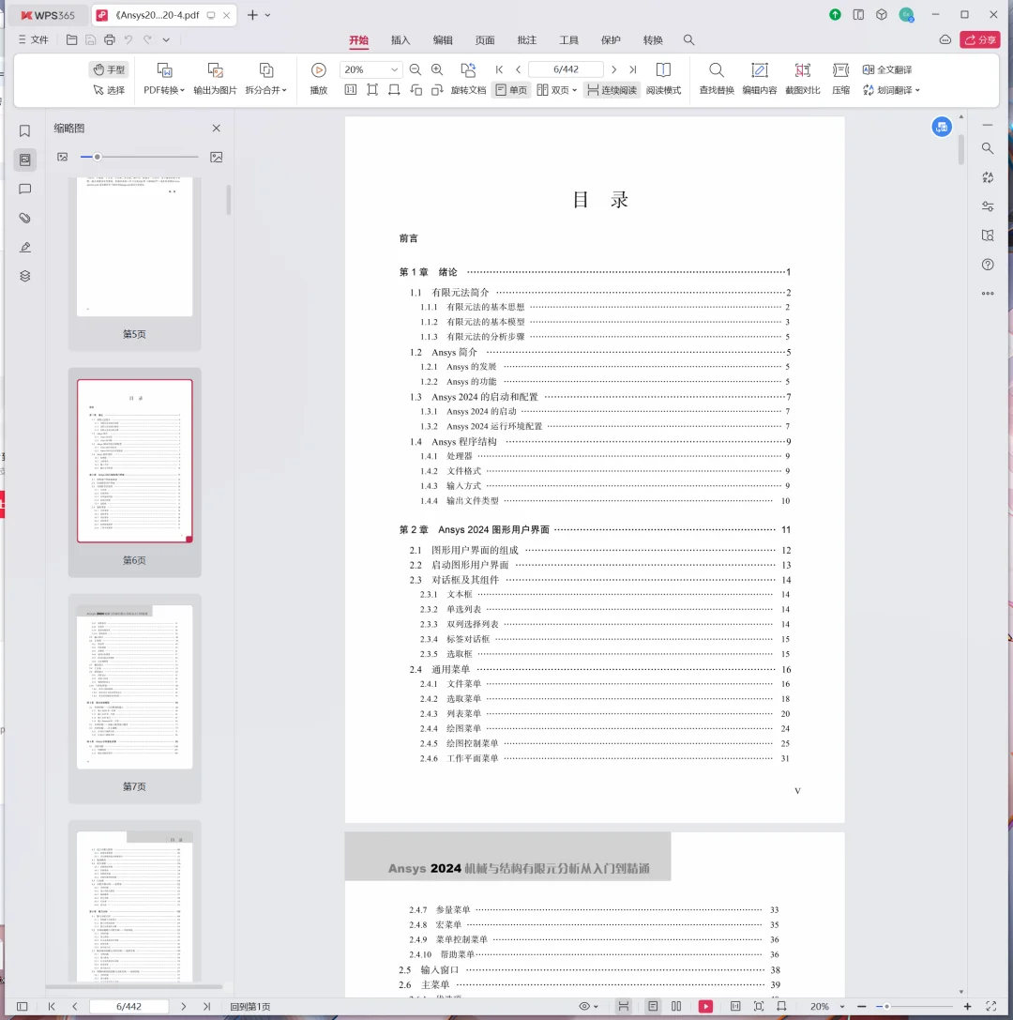This screenshot has height=1020, width=1013.
Task: Open the comments panel in left sidebar
Action: tap(24, 189)
